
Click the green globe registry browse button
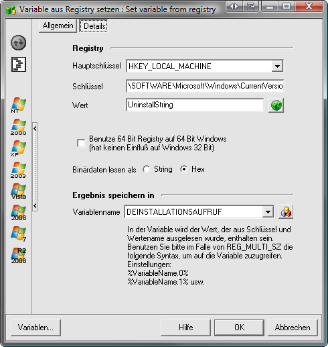[276, 105]
